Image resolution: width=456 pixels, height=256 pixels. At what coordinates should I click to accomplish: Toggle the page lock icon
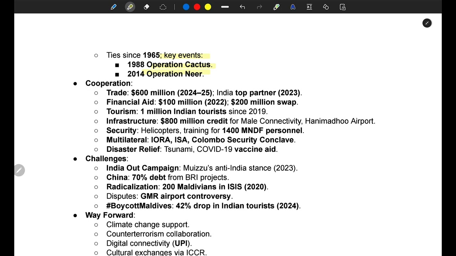[x=343, y=7]
